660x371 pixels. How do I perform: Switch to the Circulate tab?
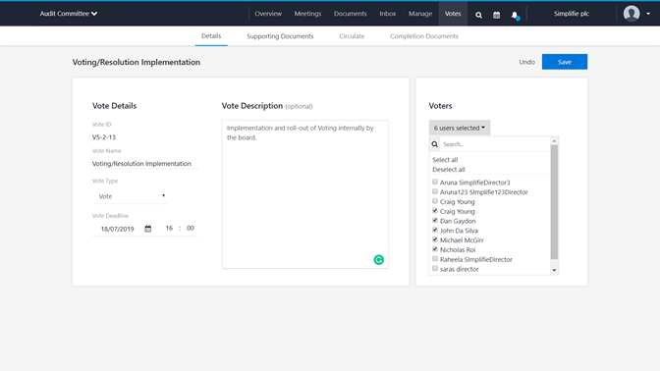coord(352,36)
